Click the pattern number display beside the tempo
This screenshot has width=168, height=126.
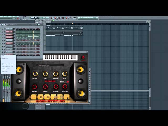tap(47, 18)
